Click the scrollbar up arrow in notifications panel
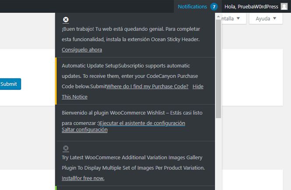Screen dimensions: 291x190 click(x=218, y=17)
